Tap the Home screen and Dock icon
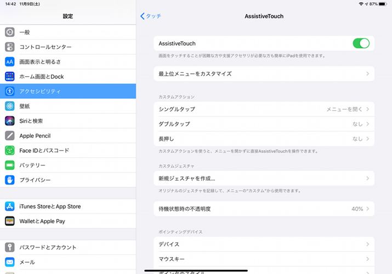The height and width of the screenshot is (274, 392). tap(9, 76)
